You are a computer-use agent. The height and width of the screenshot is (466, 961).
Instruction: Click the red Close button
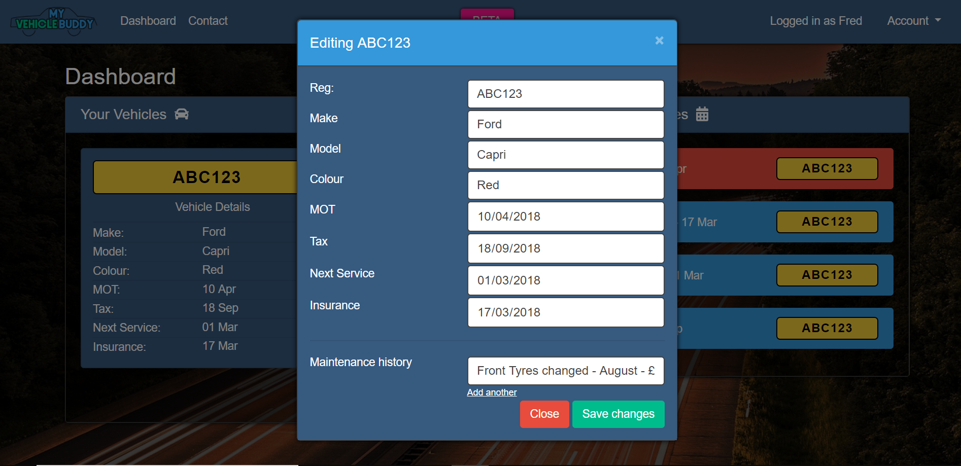point(544,414)
